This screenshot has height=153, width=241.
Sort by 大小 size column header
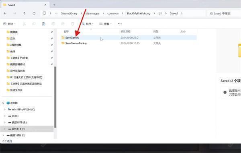tap(183, 31)
